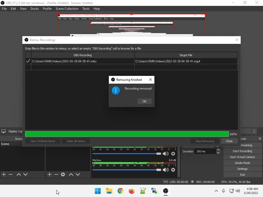Image resolution: width=263 pixels, height=197 pixels.
Task: Open the clock showing 4:58 AM
Action: [x=251, y=191]
